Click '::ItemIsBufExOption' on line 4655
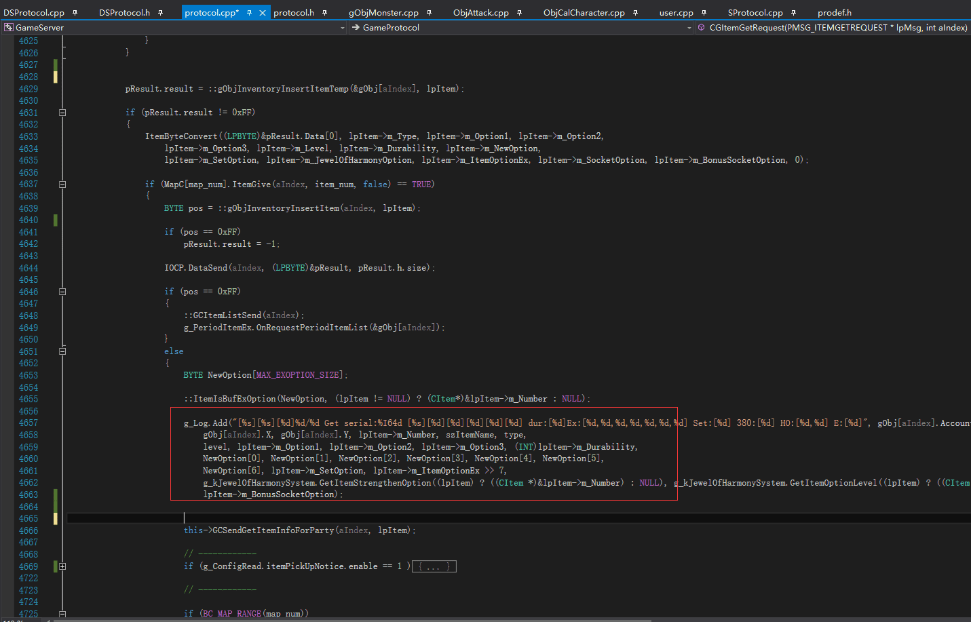 point(230,399)
